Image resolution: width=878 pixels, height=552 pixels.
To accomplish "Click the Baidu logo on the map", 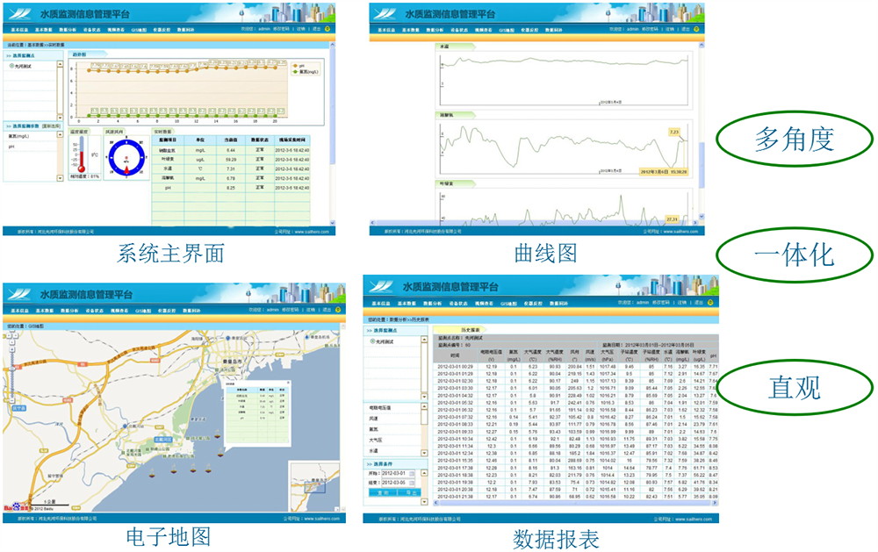I will (x=17, y=506).
